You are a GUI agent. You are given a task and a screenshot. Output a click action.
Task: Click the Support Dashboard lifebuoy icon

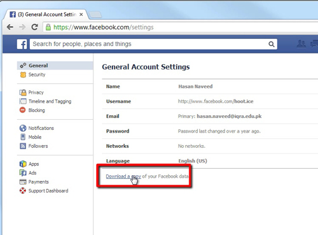(x=23, y=190)
